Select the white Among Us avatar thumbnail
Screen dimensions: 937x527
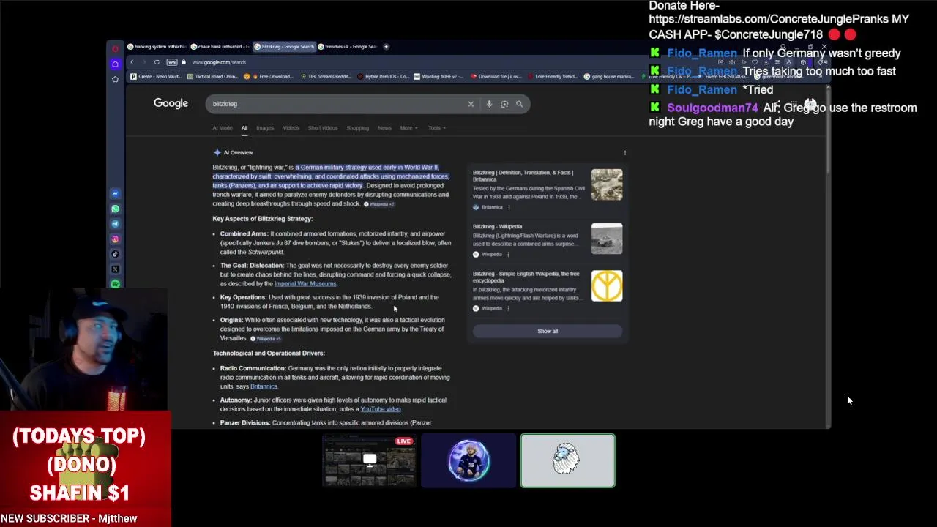pos(568,460)
